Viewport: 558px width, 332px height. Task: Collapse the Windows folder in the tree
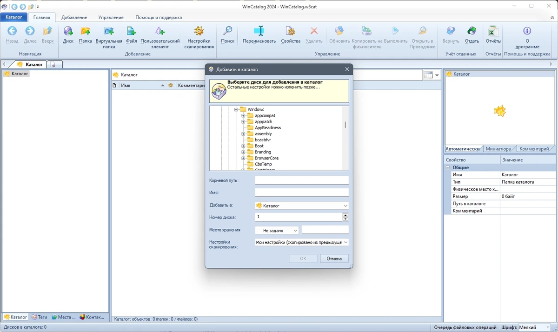click(x=236, y=110)
